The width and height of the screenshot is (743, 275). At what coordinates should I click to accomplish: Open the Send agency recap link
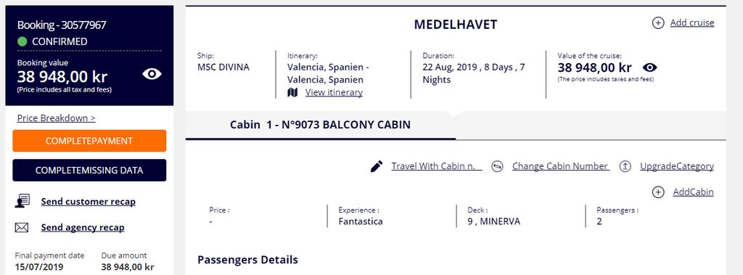click(83, 228)
